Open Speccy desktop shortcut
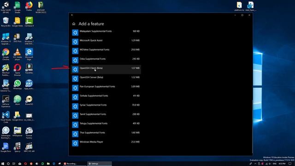Viewport: 295px width, 166px height. [x=18, y=147]
